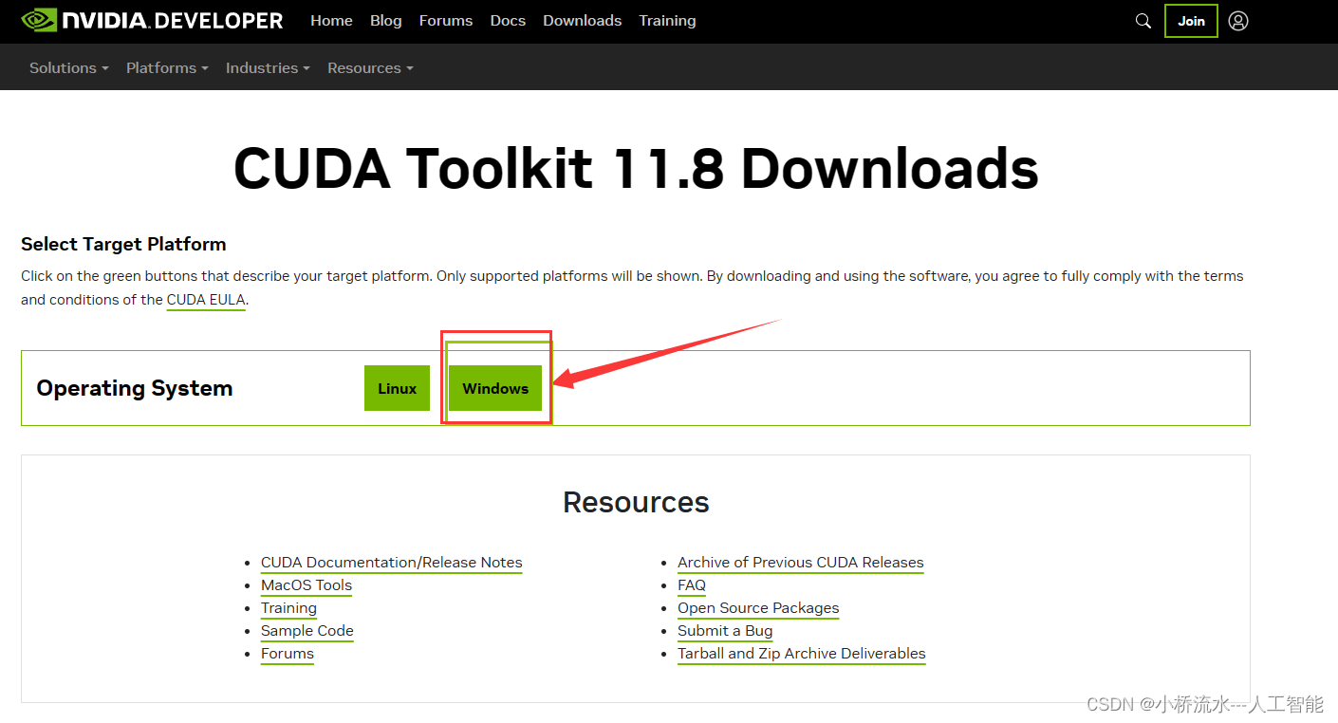This screenshot has height=723, width=1338.
Task: Open the Blog nav item
Action: [x=385, y=21]
